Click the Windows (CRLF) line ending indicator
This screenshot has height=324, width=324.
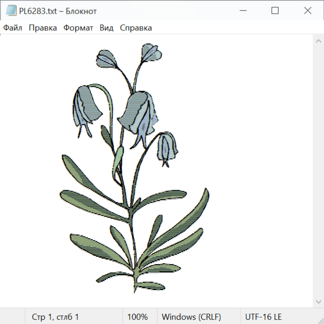tap(191, 317)
